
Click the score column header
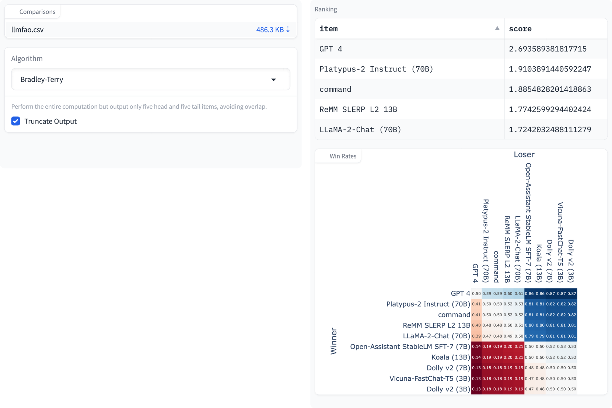pyautogui.click(x=520, y=29)
